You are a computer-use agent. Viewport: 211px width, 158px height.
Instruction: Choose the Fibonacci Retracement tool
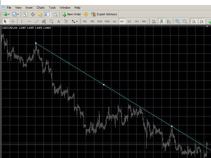pyautogui.click(x=51, y=21)
